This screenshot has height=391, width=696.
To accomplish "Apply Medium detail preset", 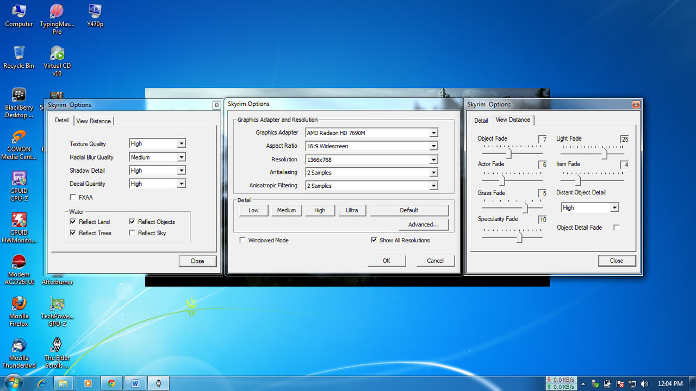I will 287,210.
